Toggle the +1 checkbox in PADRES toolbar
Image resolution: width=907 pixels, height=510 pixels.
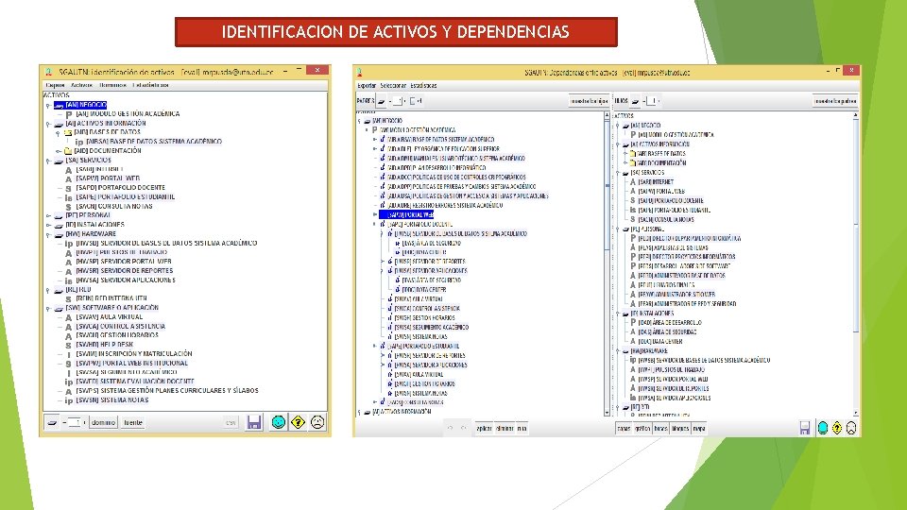(413, 101)
